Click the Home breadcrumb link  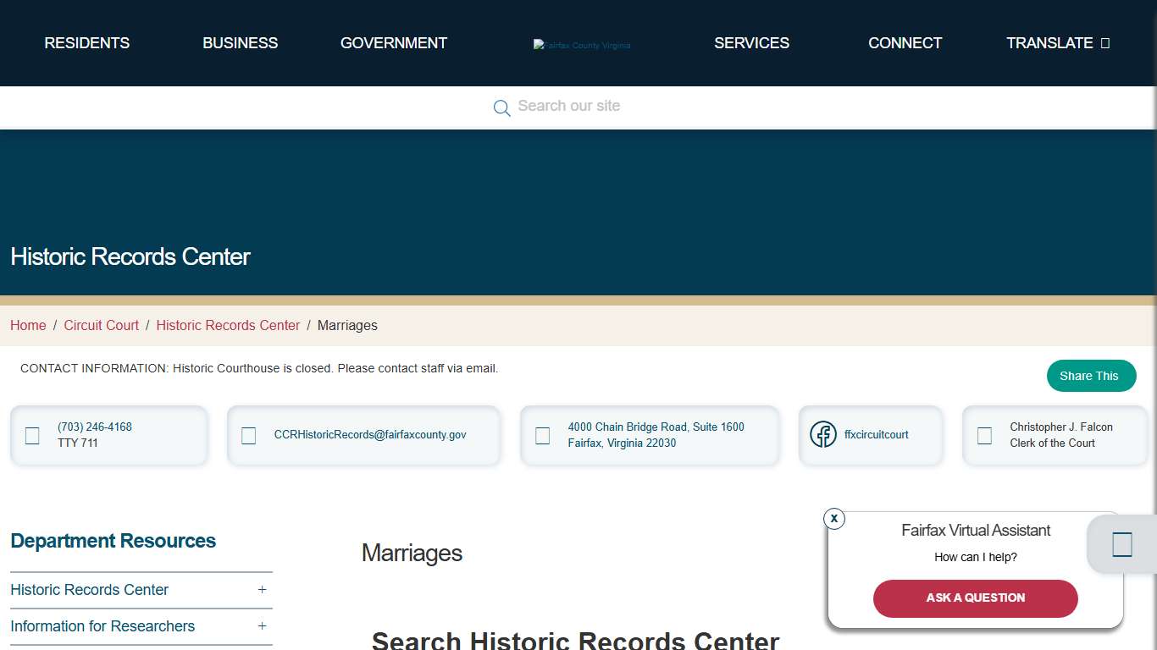28,326
